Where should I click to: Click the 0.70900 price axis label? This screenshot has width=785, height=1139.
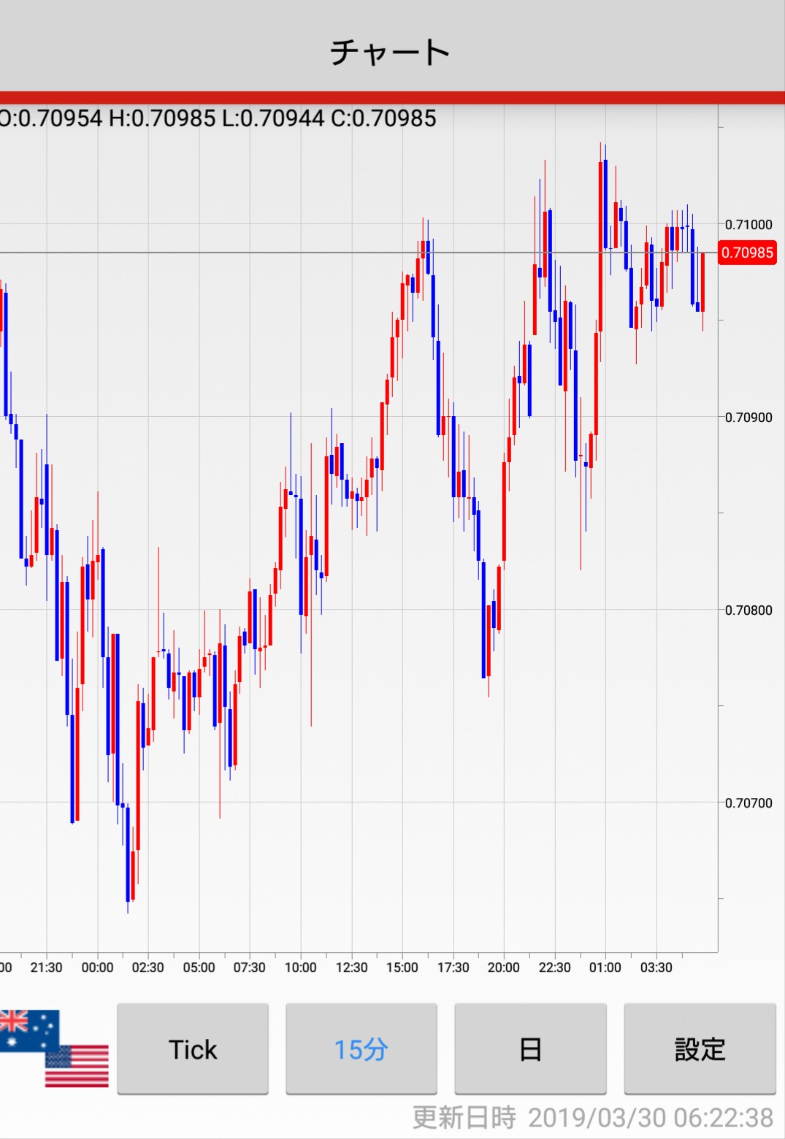coord(748,418)
